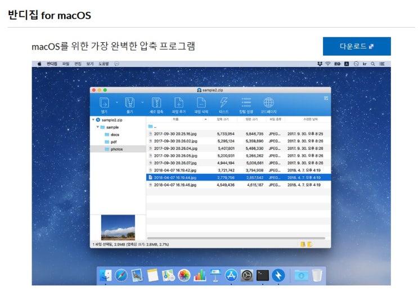Select file 2017-09-30 20.26.07.jpg
This screenshot has height=304, width=418.
pyautogui.click(x=239, y=163)
